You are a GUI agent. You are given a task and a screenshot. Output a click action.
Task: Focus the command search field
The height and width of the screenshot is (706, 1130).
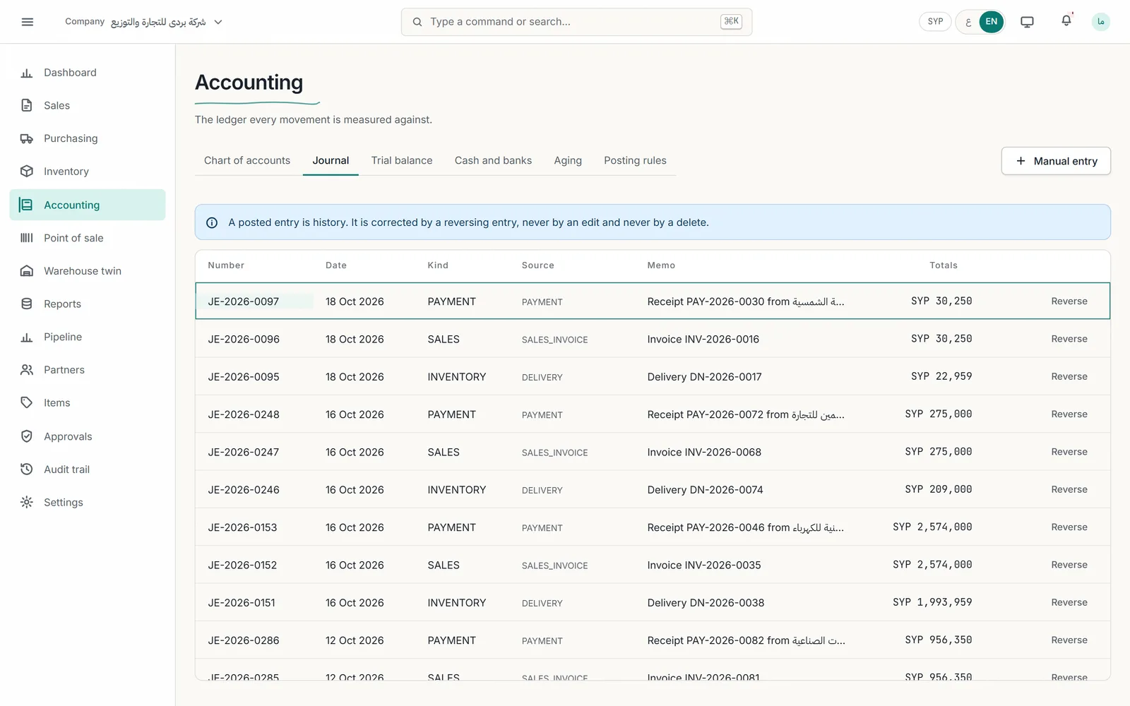pyautogui.click(x=576, y=22)
